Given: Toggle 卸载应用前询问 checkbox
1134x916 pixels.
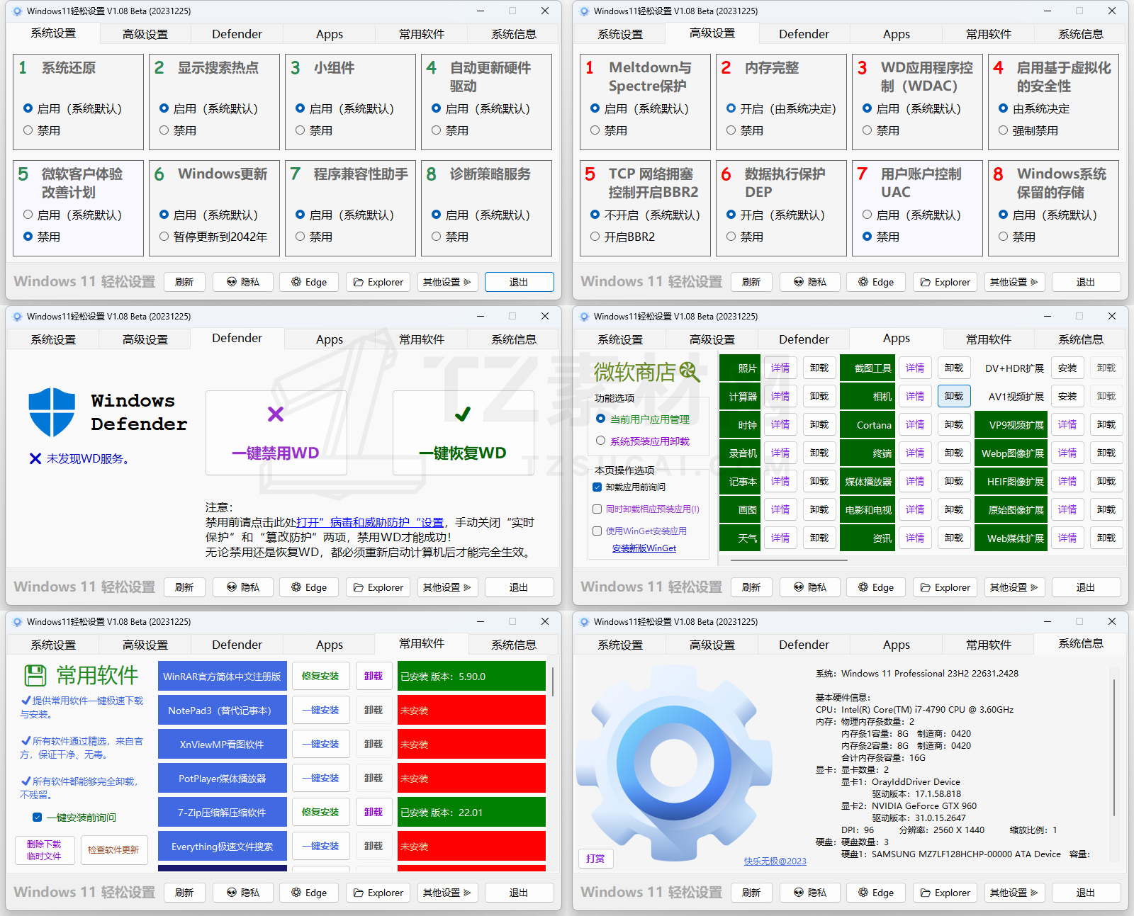Looking at the screenshot, I should point(597,487).
